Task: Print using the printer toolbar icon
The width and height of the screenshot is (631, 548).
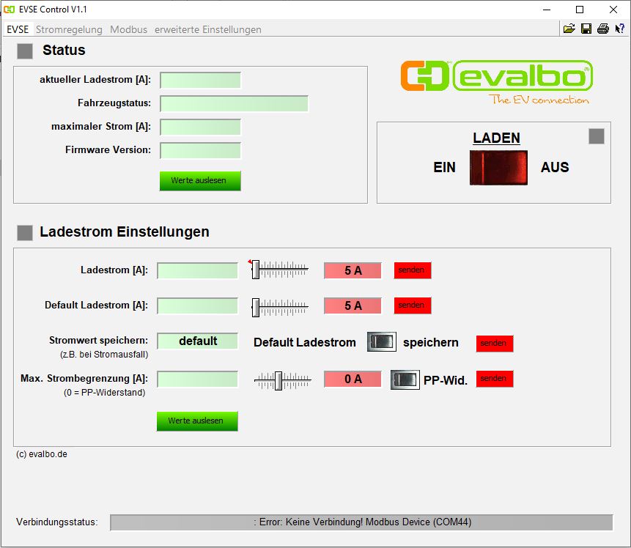Action: pyautogui.click(x=603, y=29)
